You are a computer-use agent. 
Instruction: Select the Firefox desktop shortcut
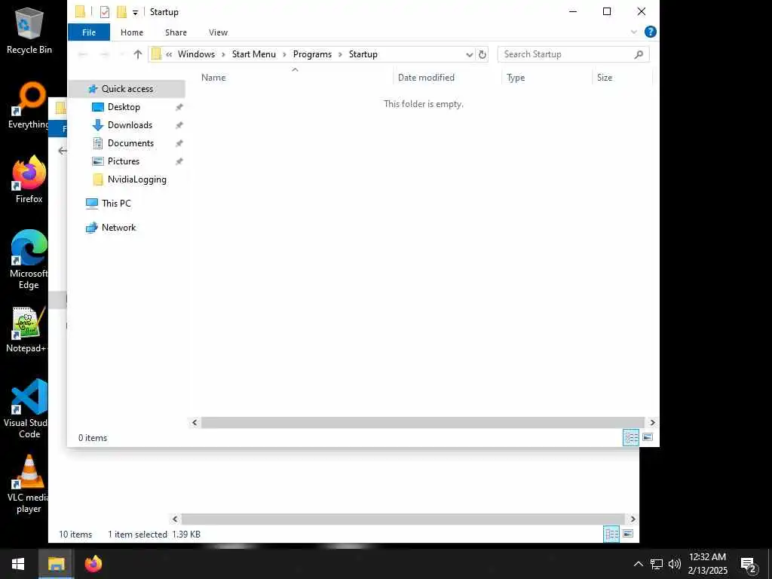29,179
